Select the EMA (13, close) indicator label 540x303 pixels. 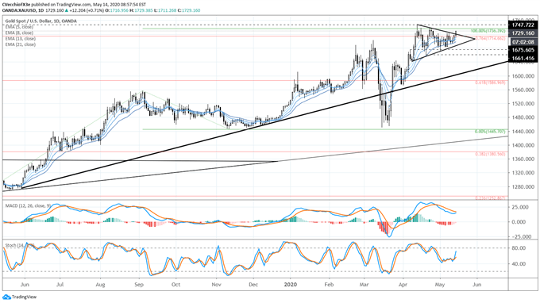point(21,39)
